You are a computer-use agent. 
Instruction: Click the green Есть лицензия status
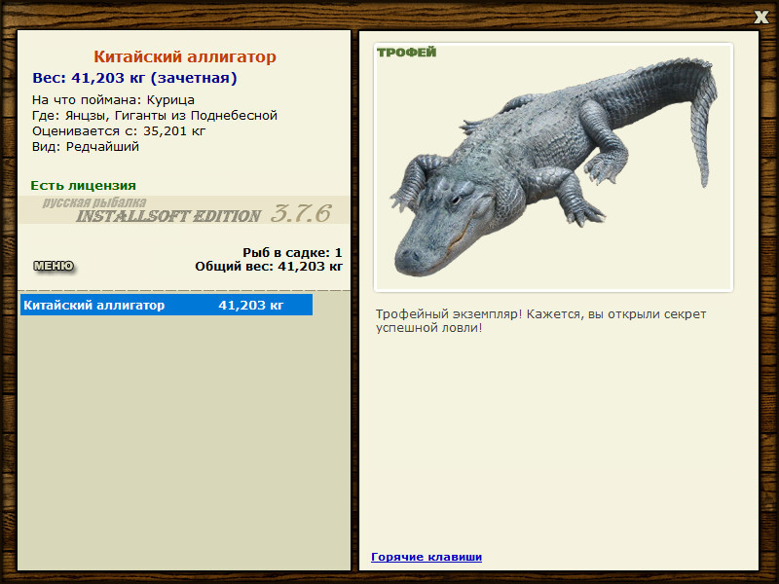click(83, 185)
